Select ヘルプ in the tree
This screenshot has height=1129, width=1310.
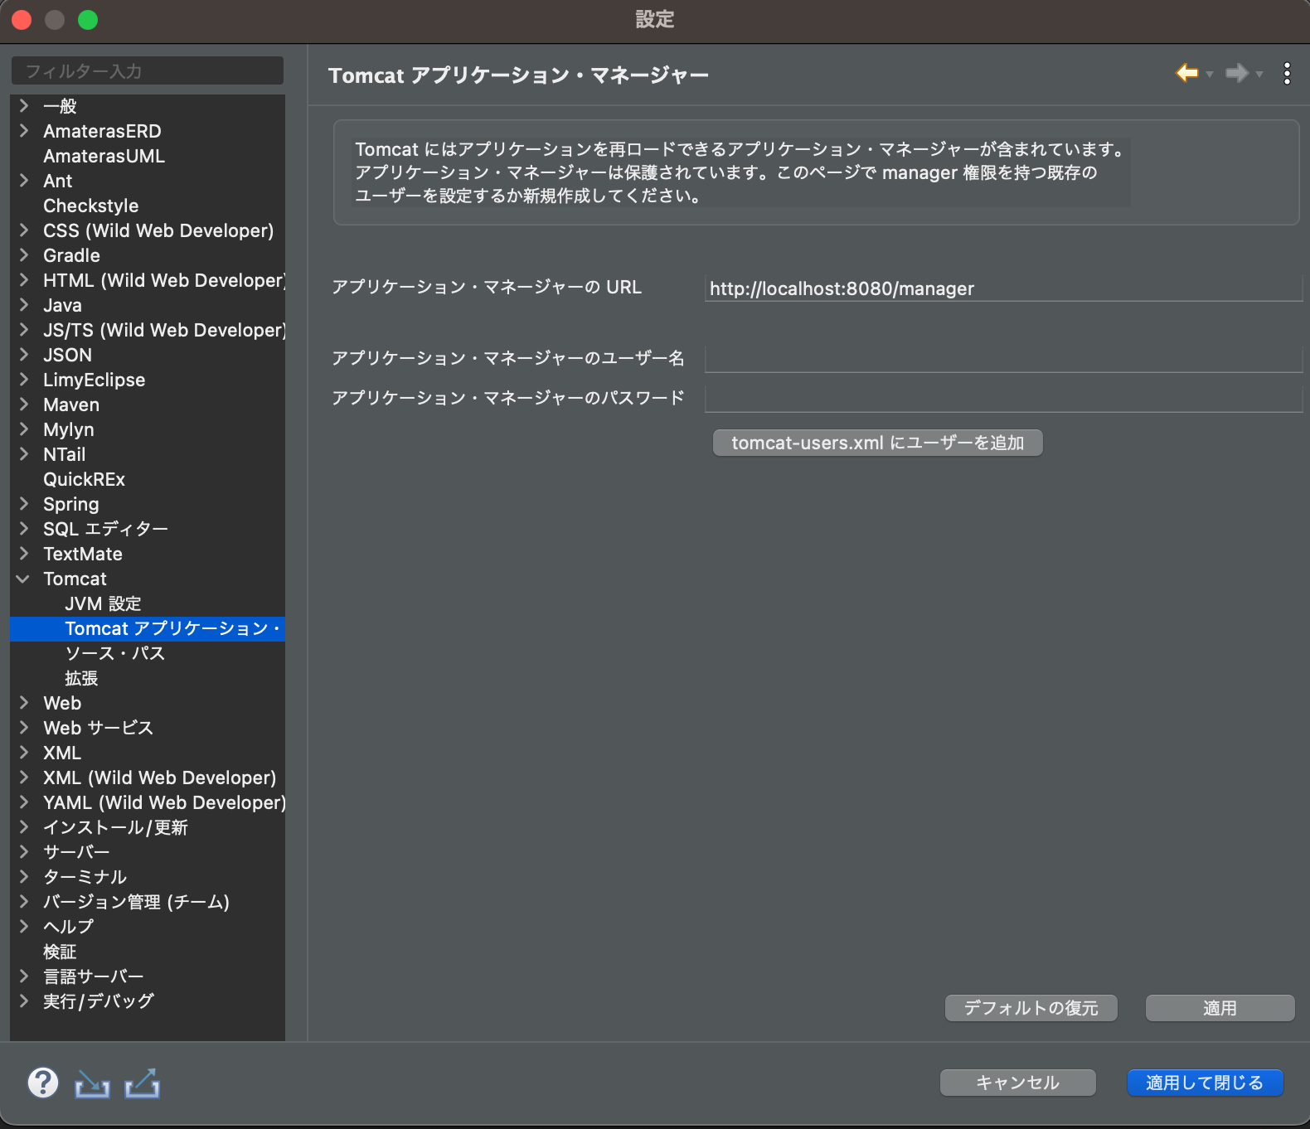68,927
